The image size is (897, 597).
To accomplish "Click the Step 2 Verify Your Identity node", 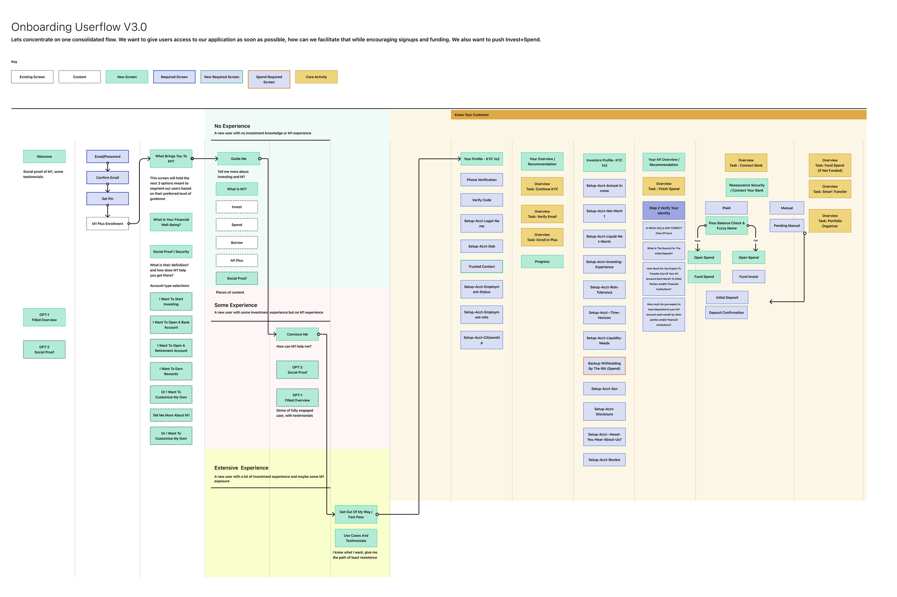I will [x=663, y=211].
